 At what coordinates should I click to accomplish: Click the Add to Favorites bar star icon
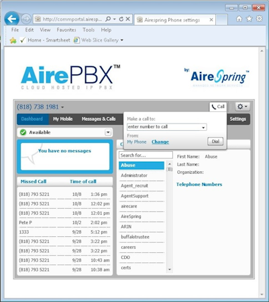click(x=13, y=40)
